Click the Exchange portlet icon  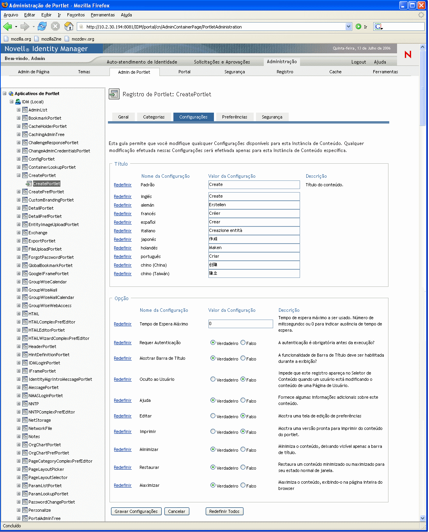click(25, 233)
